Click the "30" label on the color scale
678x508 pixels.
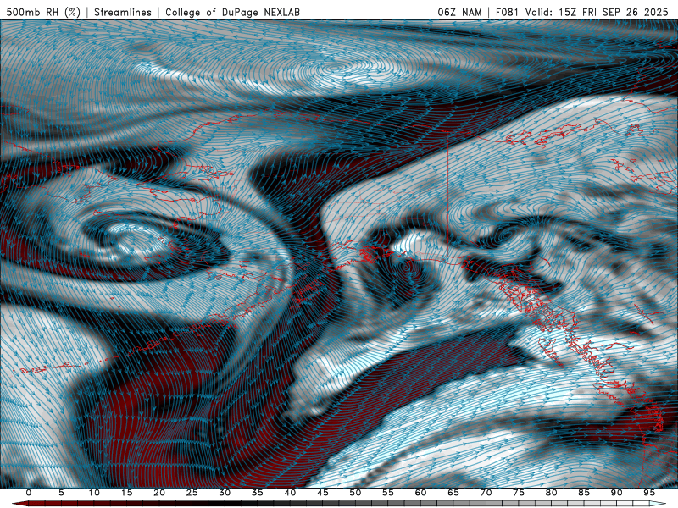(x=225, y=493)
